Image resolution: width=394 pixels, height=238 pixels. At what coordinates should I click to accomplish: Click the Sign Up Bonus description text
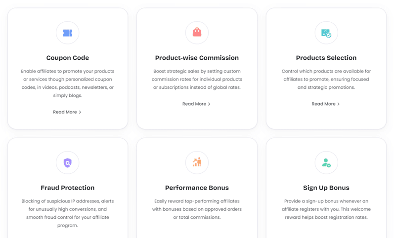pos(326,209)
